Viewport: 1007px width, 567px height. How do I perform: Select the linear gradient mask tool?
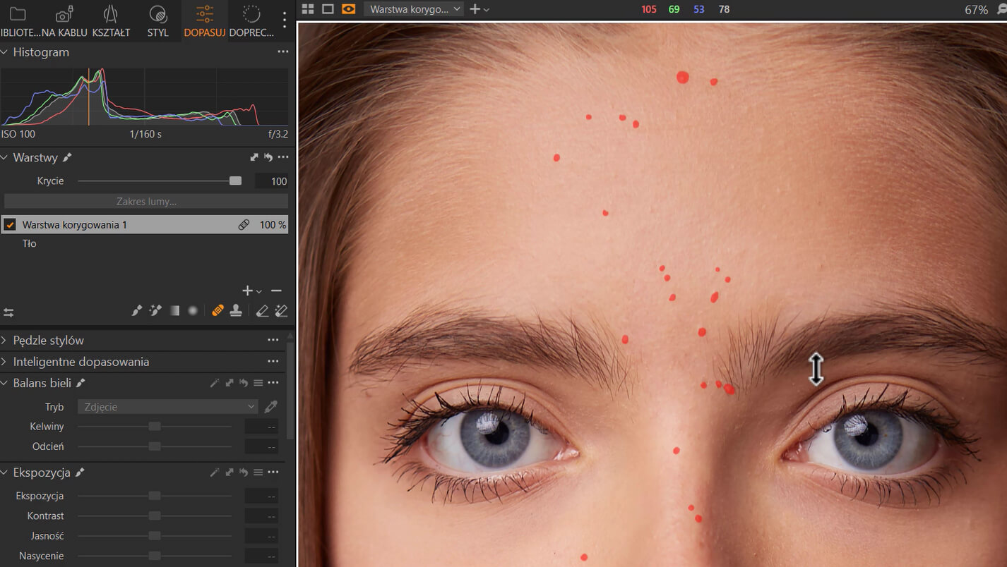tap(174, 311)
